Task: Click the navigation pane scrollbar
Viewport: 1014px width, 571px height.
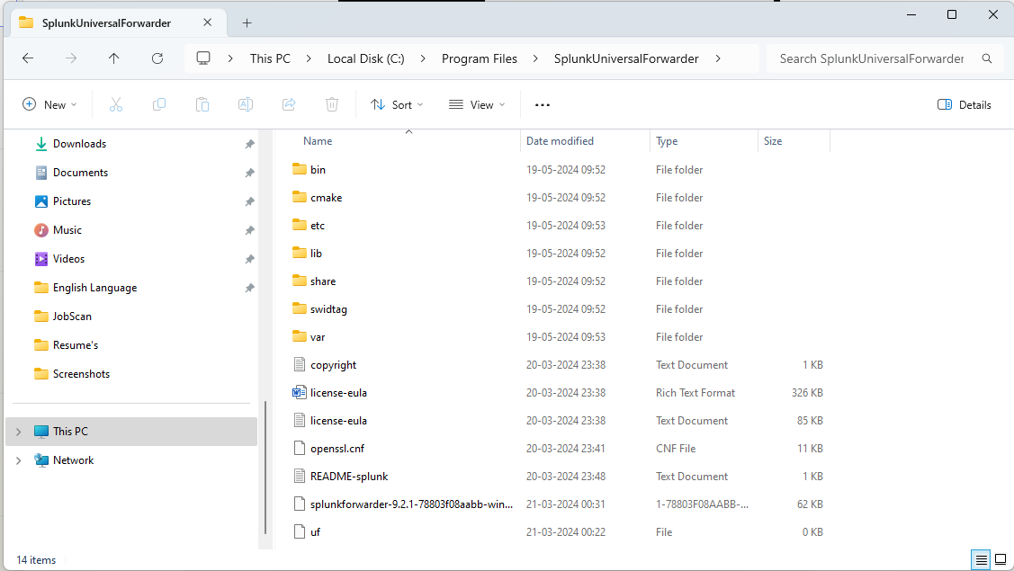Action: pyautogui.click(x=265, y=467)
